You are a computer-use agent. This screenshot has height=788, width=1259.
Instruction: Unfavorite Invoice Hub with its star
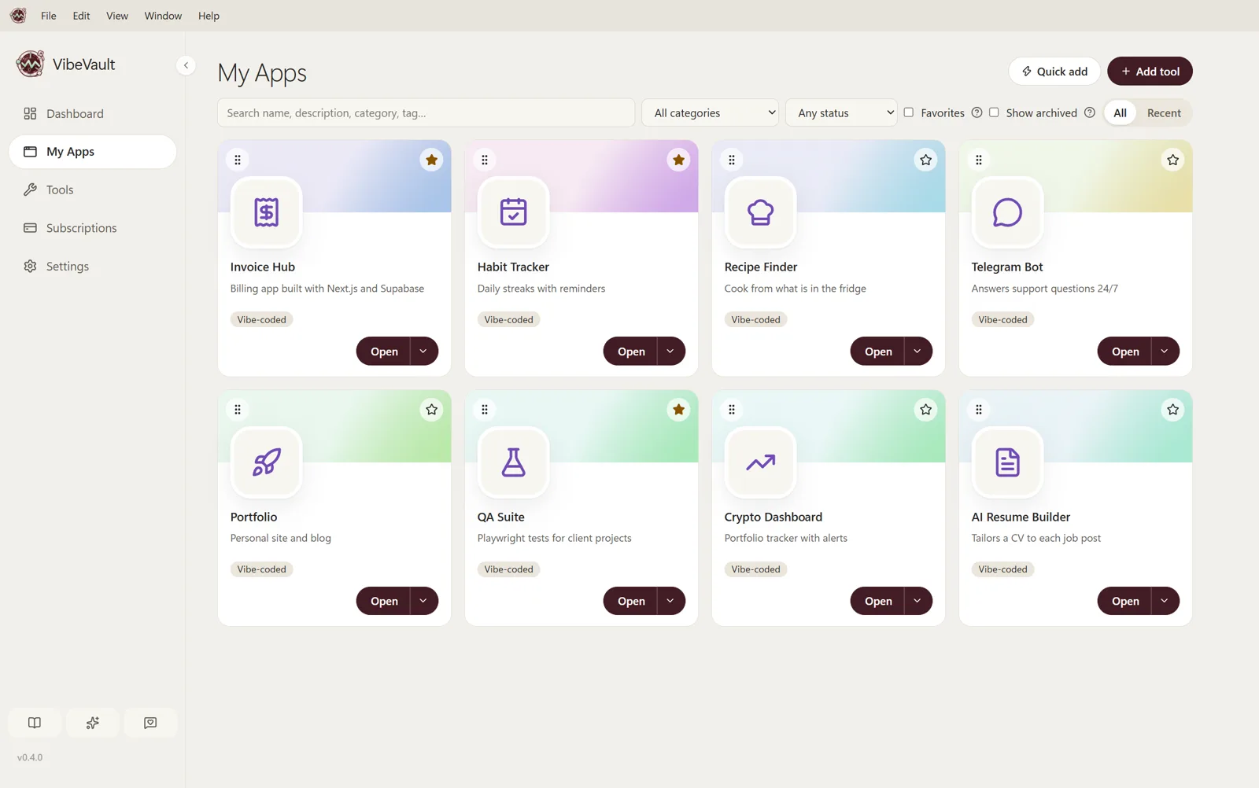pos(431,160)
